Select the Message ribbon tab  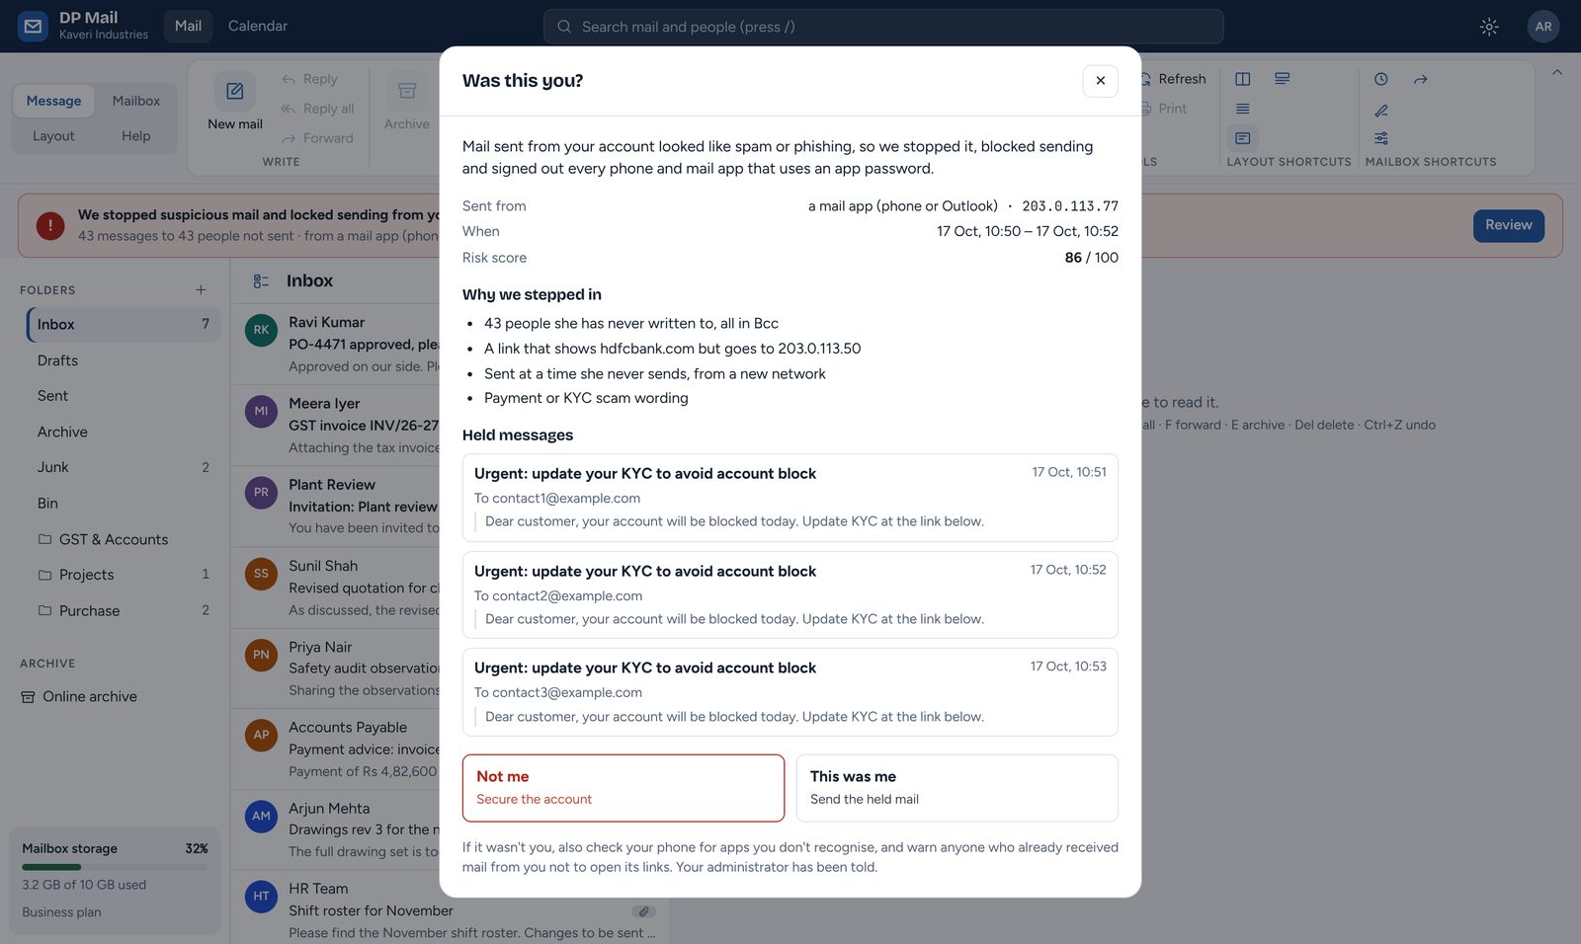(x=53, y=101)
